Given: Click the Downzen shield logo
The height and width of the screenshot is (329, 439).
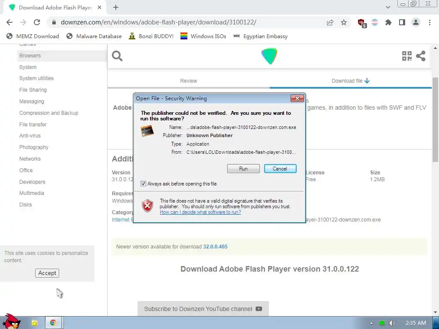Looking at the screenshot, I should coord(269,56).
